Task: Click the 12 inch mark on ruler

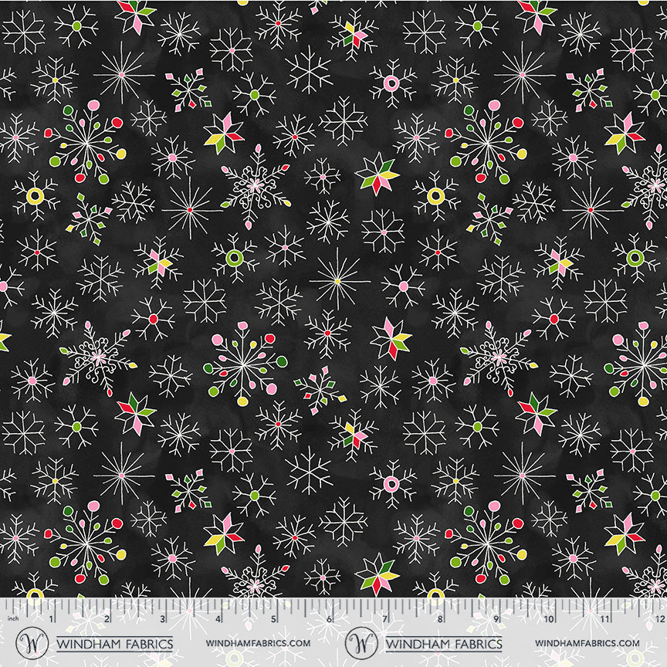Action: click(x=659, y=618)
